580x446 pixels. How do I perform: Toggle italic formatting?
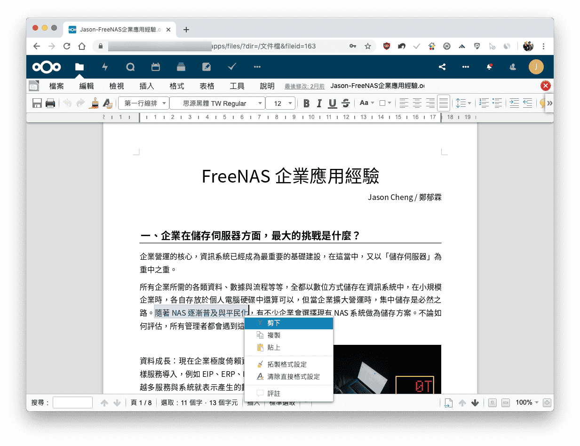pos(319,103)
